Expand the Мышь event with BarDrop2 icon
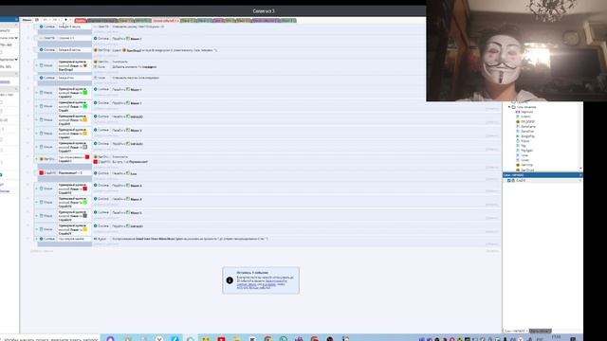This screenshot has height=341, width=607. pyautogui.click(x=36, y=65)
